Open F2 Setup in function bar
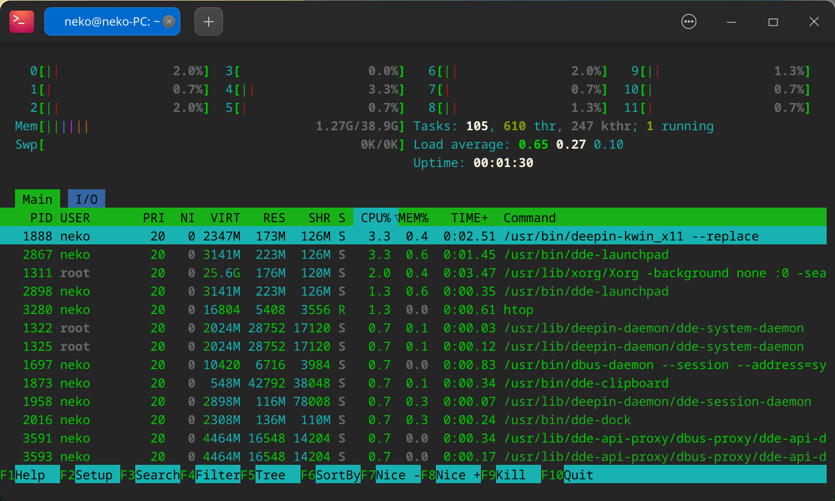The image size is (835, 501). (90, 475)
